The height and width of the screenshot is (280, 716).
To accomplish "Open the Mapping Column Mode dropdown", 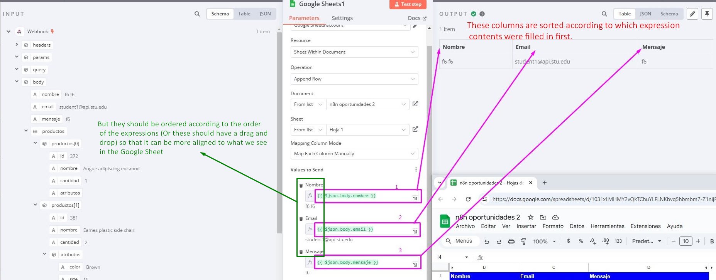I will [x=354, y=154].
